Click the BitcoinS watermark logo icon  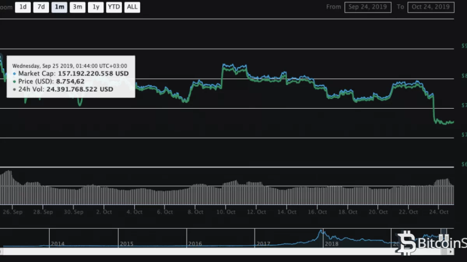[407, 242]
